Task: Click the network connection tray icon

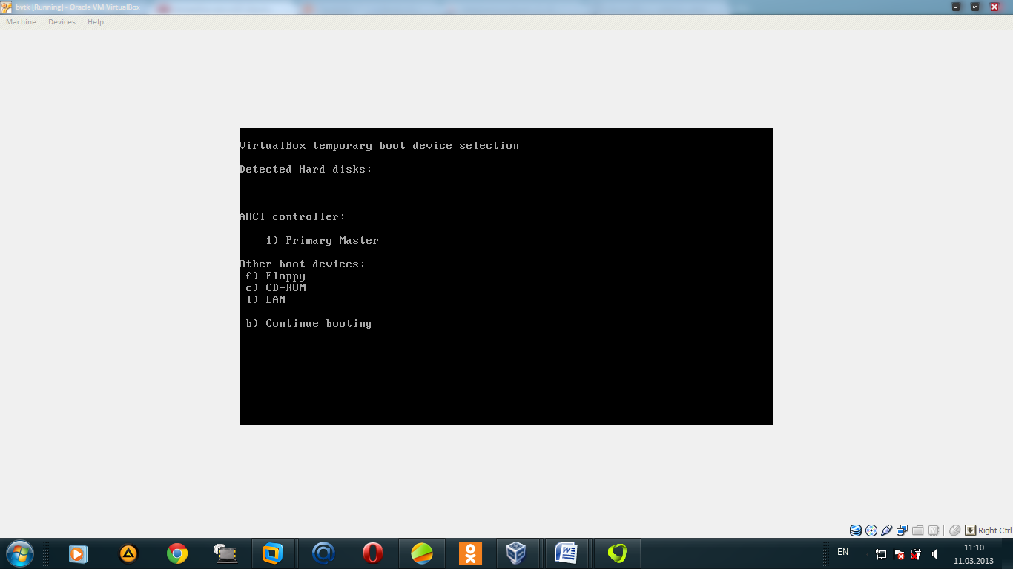Action: 881,554
